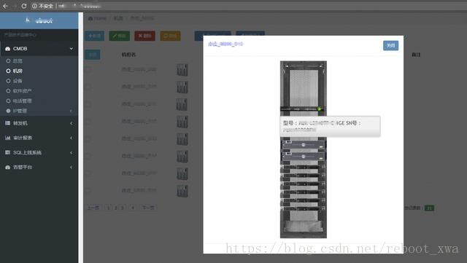Go to page 4 in pagination

133,208
